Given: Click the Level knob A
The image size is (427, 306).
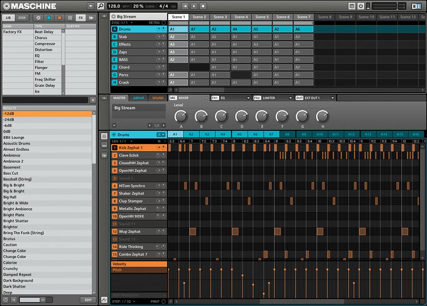Looking at the screenshot, I should click(181, 117).
